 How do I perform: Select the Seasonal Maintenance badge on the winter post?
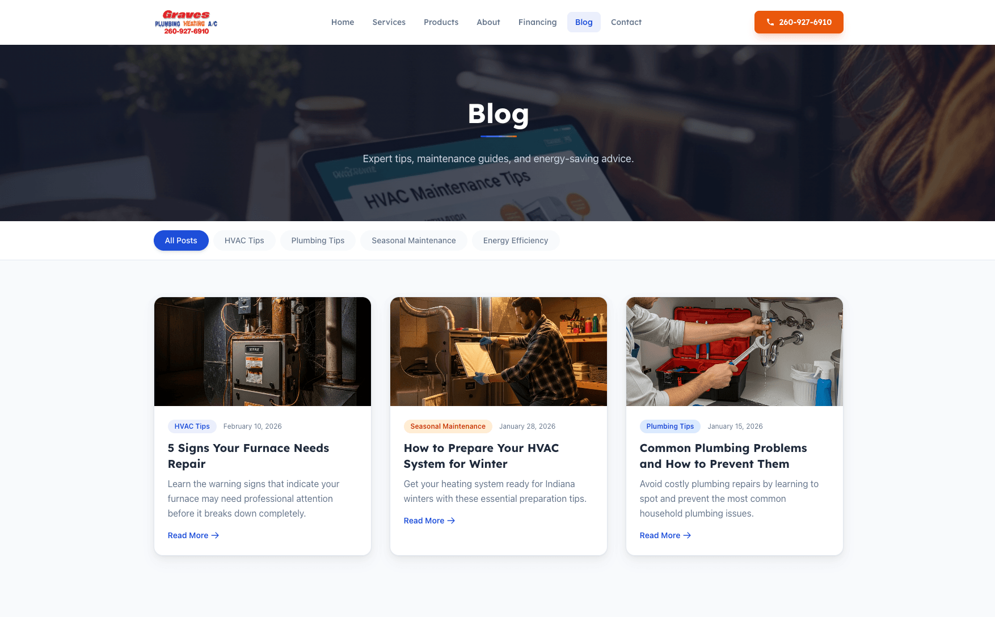pos(448,426)
